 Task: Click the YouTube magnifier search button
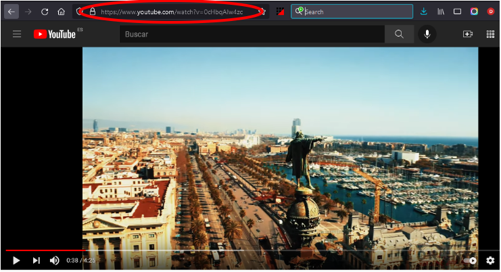point(399,35)
